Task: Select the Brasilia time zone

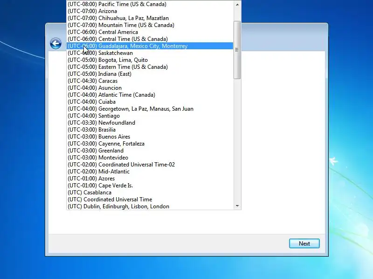Action: (x=150, y=130)
